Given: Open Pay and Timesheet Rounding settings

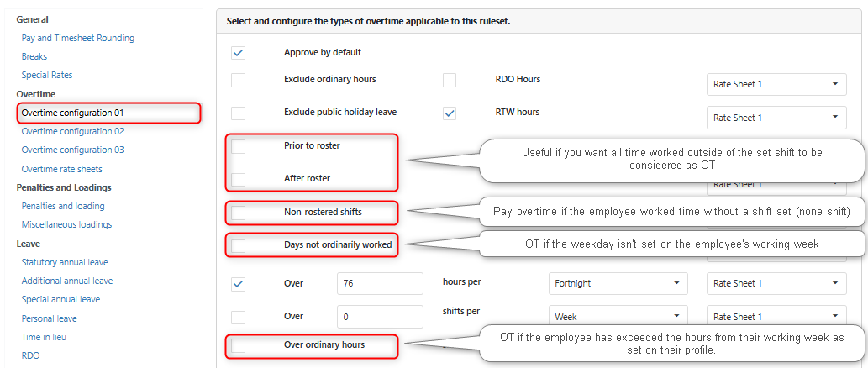Looking at the screenshot, I should click(x=78, y=38).
